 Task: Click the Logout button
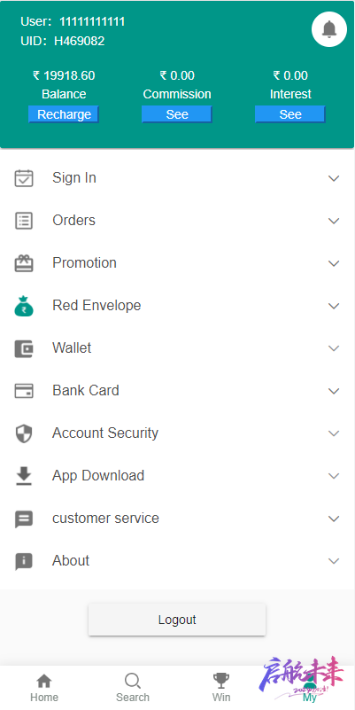177,620
